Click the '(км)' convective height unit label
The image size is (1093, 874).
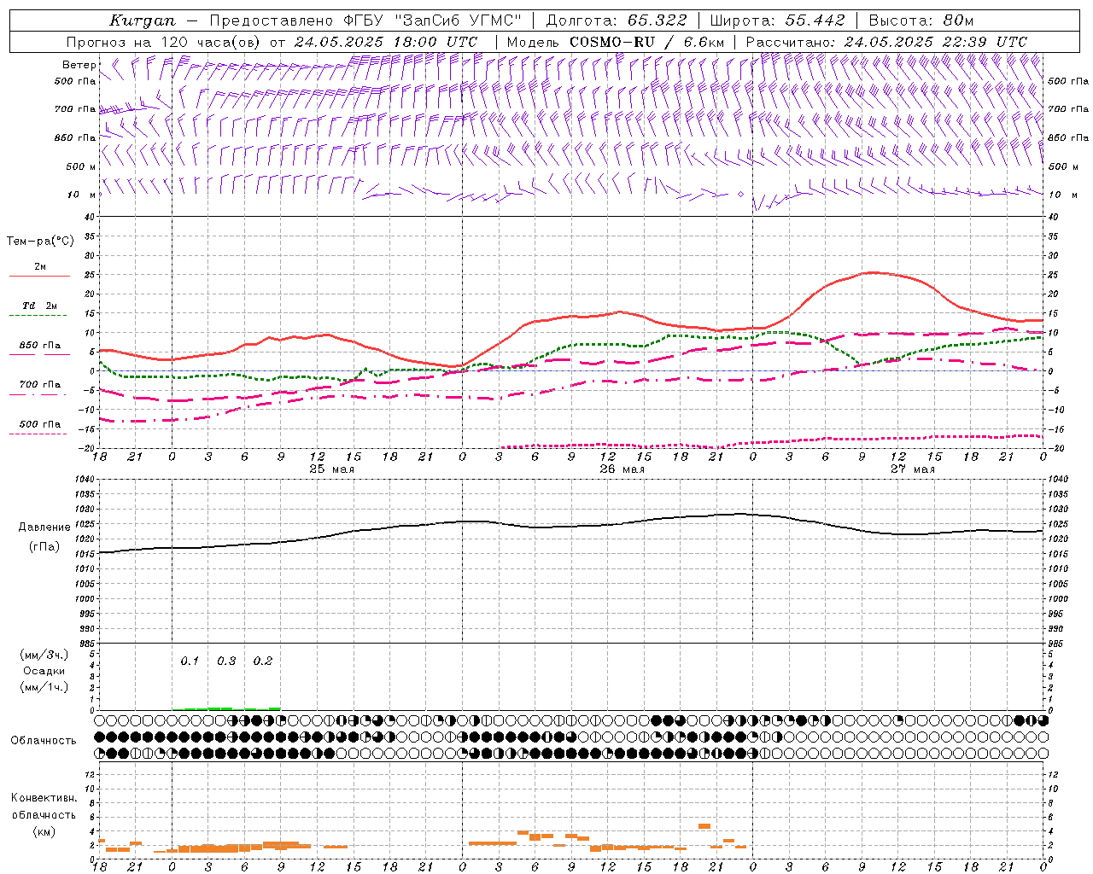point(44,832)
